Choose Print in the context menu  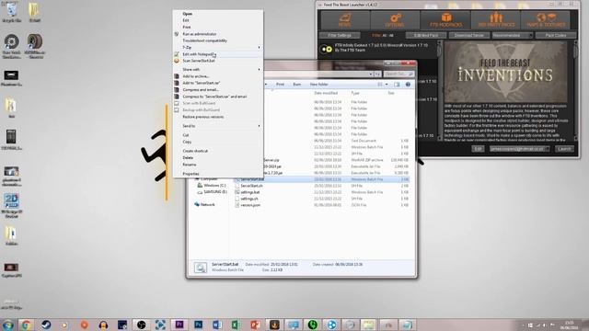(x=187, y=28)
